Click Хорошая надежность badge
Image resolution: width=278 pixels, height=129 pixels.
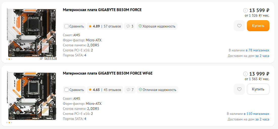[x=157, y=26]
